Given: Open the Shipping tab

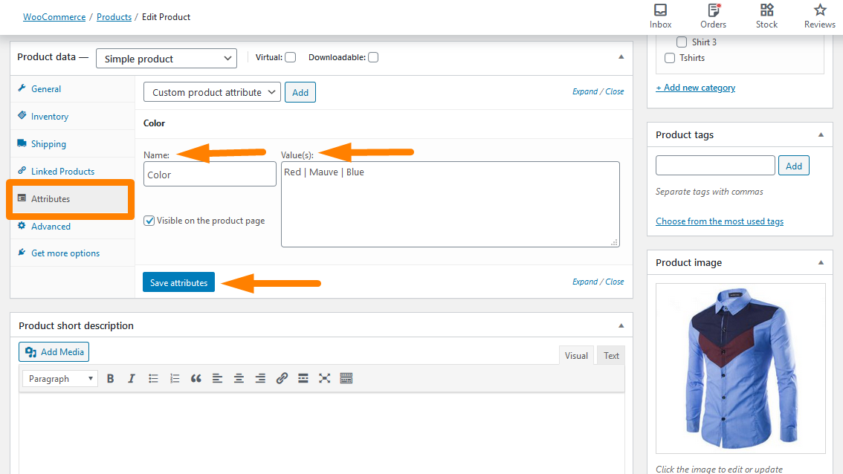Looking at the screenshot, I should pyautogui.click(x=73, y=143).
